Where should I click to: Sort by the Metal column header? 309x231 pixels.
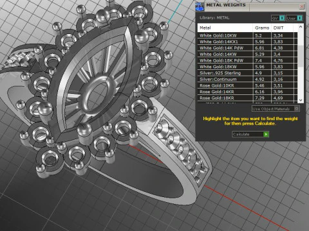pyautogui.click(x=225, y=28)
